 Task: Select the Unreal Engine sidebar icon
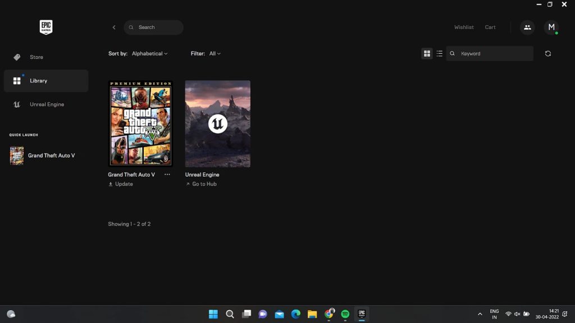pyautogui.click(x=17, y=104)
